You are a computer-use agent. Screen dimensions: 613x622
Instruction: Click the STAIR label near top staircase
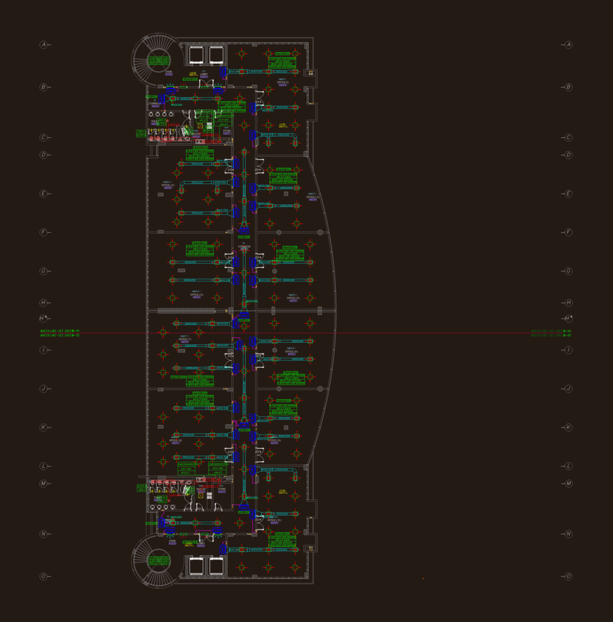coord(168,72)
